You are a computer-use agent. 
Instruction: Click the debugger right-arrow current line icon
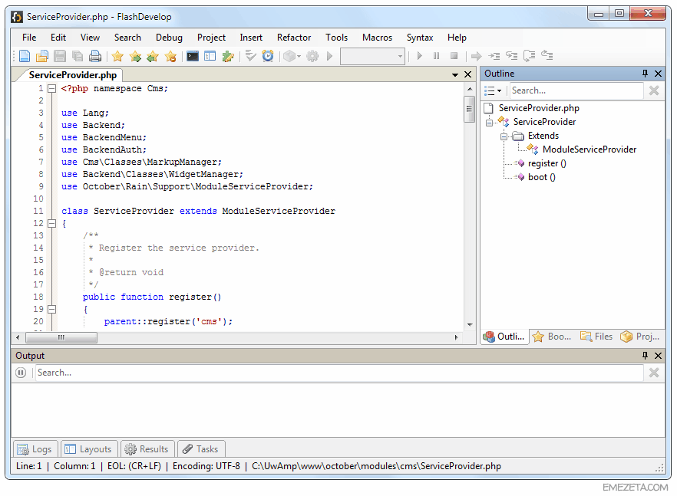(x=476, y=56)
